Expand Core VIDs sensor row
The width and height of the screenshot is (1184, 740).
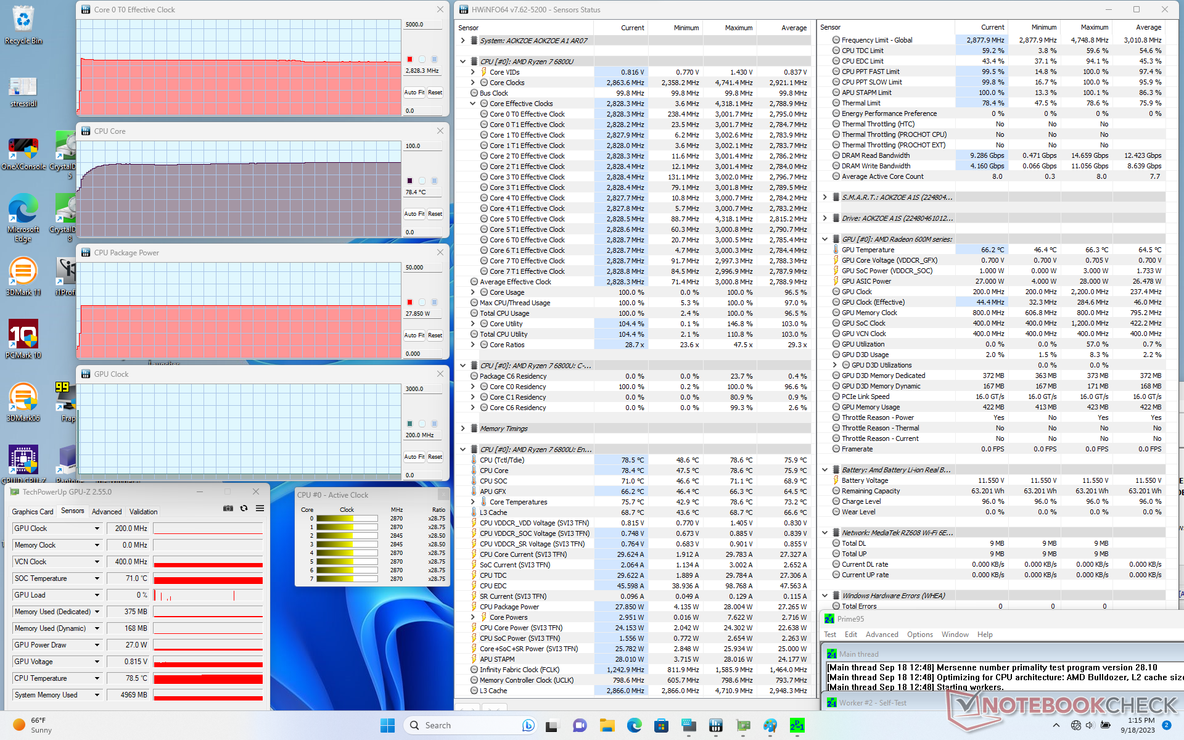[x=473, y=72]
